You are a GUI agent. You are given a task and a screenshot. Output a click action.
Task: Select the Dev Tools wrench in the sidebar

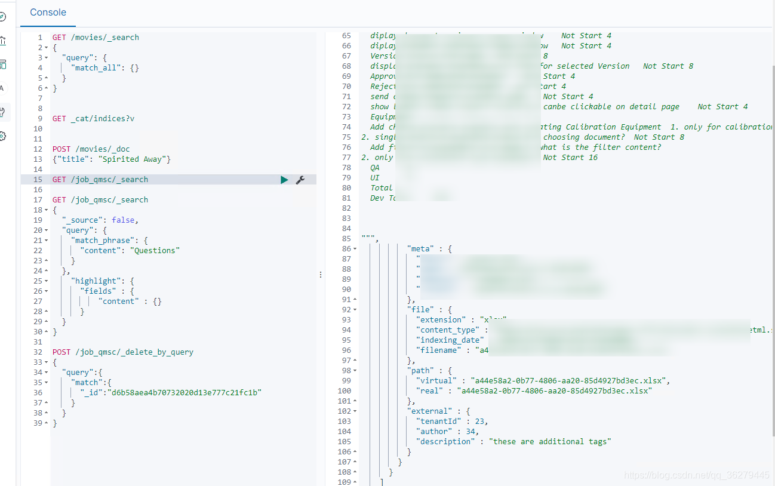(4, 112)
